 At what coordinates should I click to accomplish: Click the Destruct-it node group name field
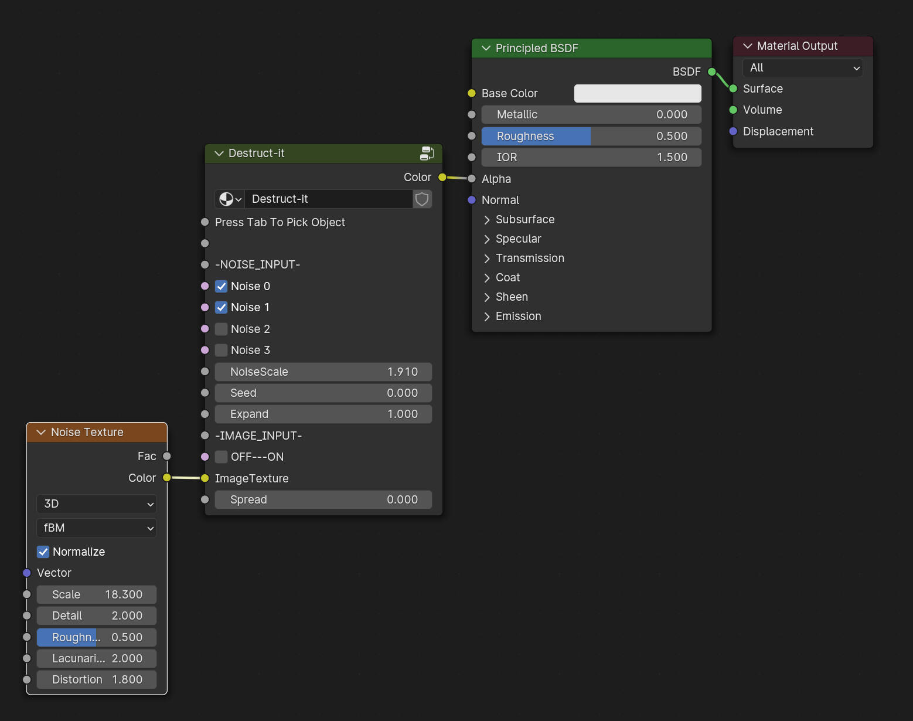tap(328, 199)
